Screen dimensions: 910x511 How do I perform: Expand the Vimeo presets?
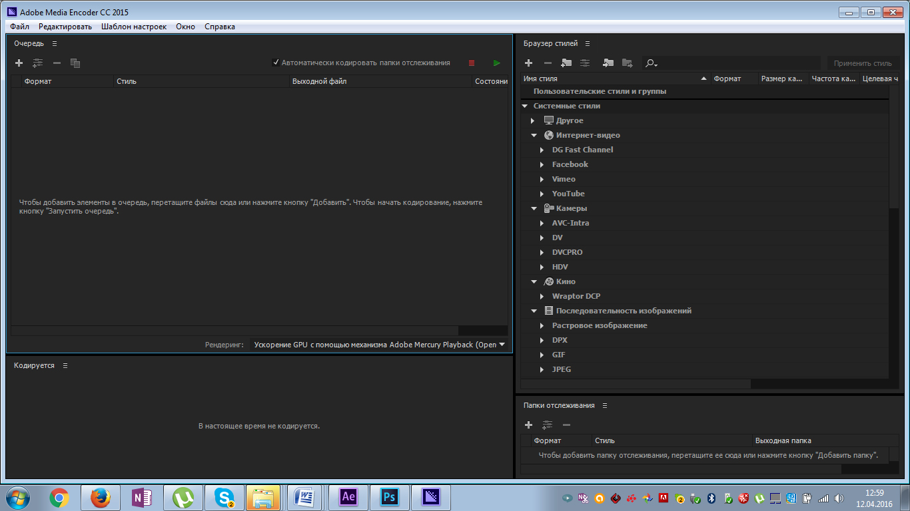click(542, 179)
